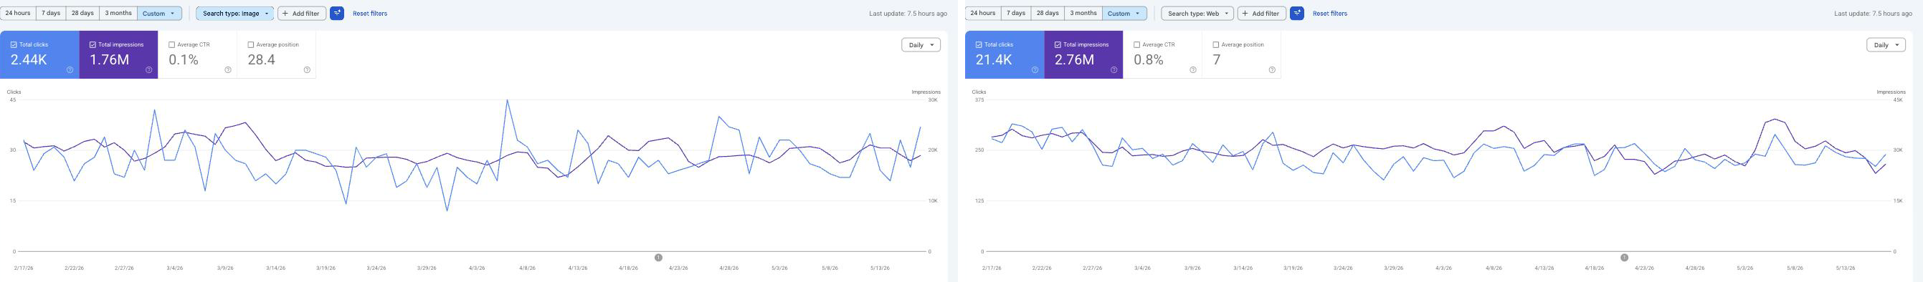Select 7 days range in Image search panel
The width and height of the screenshot is (1923, 282).
click(x=51, y=14)
